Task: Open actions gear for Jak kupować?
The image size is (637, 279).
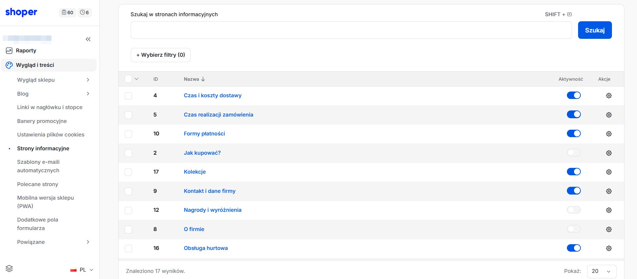Action: pos(609,153)
